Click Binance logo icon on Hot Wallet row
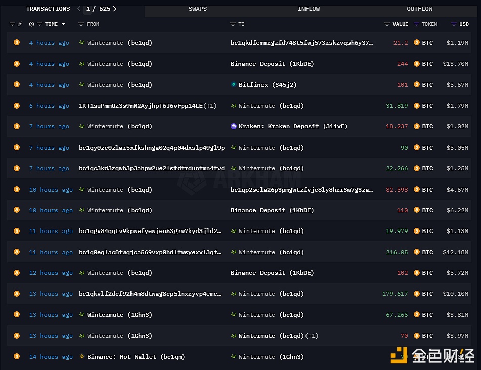 [82, 356]
